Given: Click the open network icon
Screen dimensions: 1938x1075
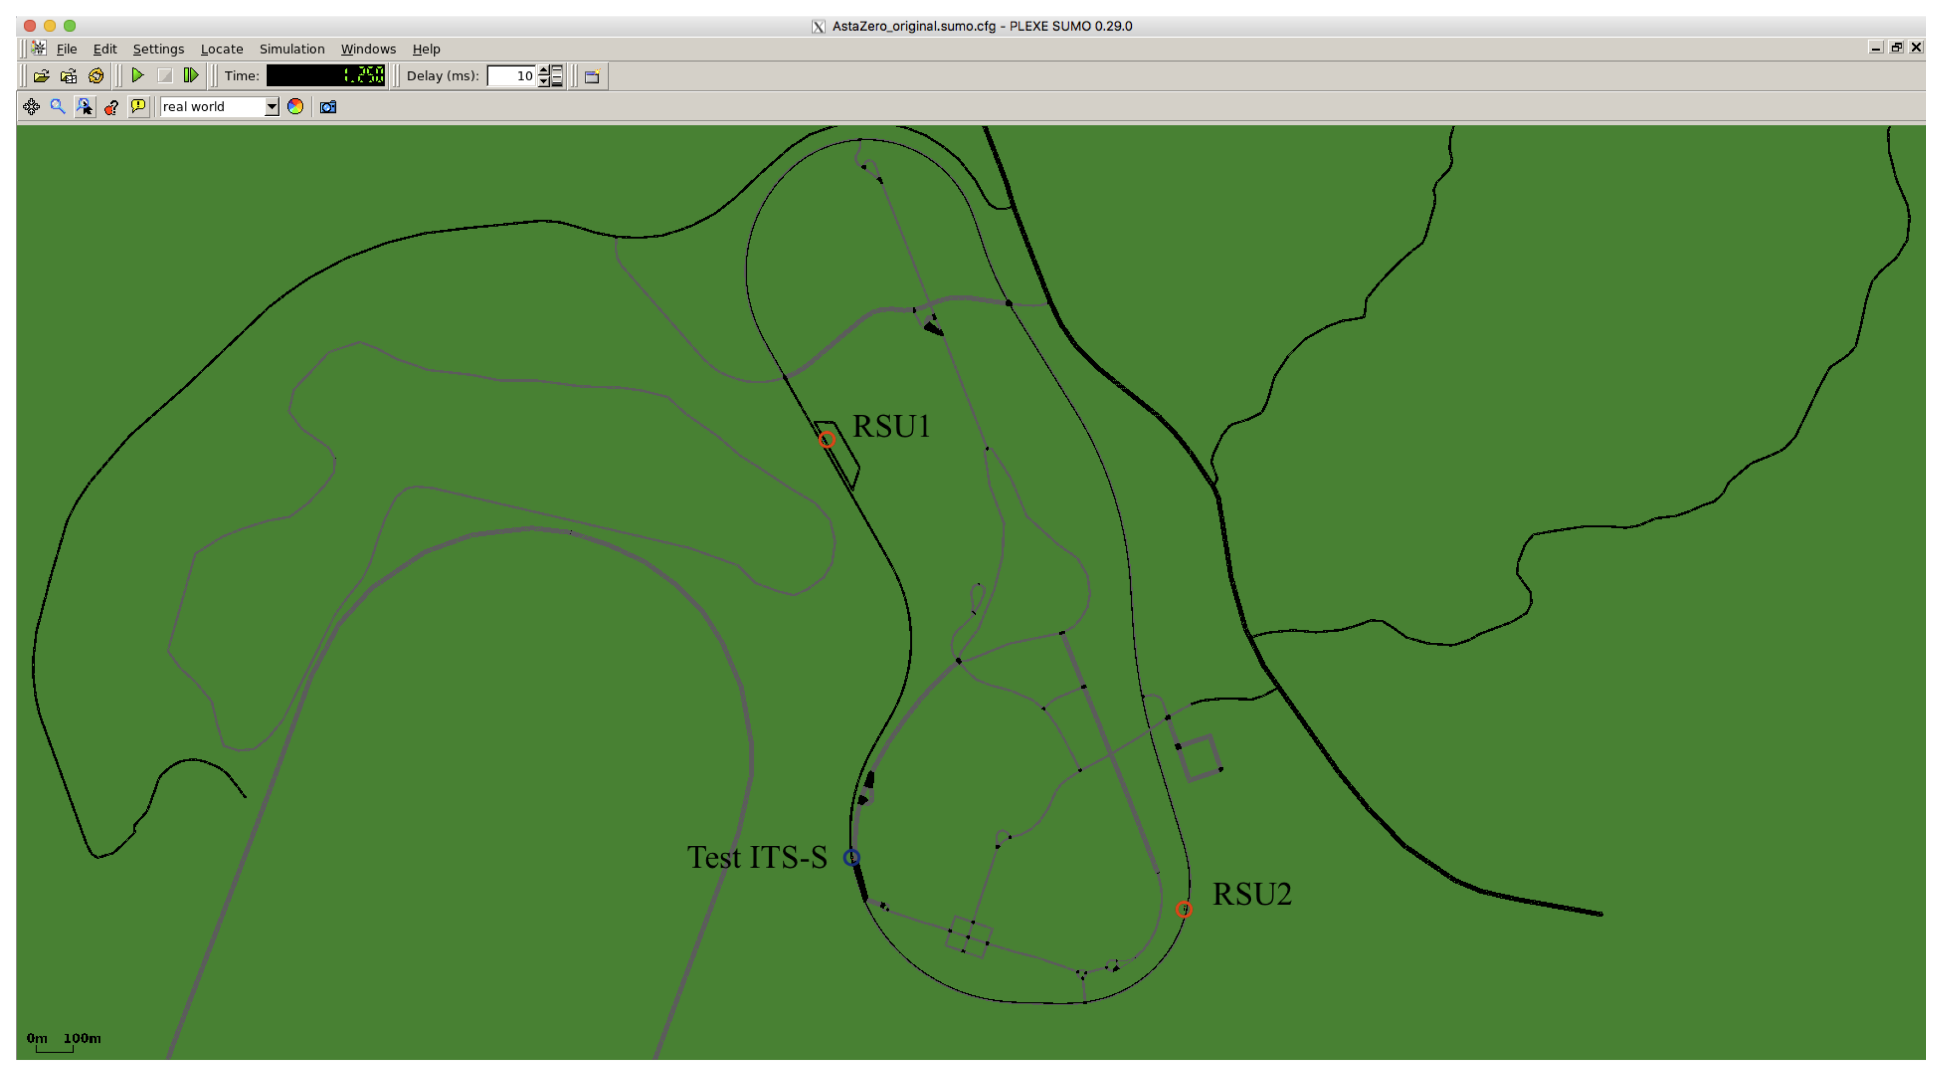Looking at the screenshot, I should [x=69, y=76].
